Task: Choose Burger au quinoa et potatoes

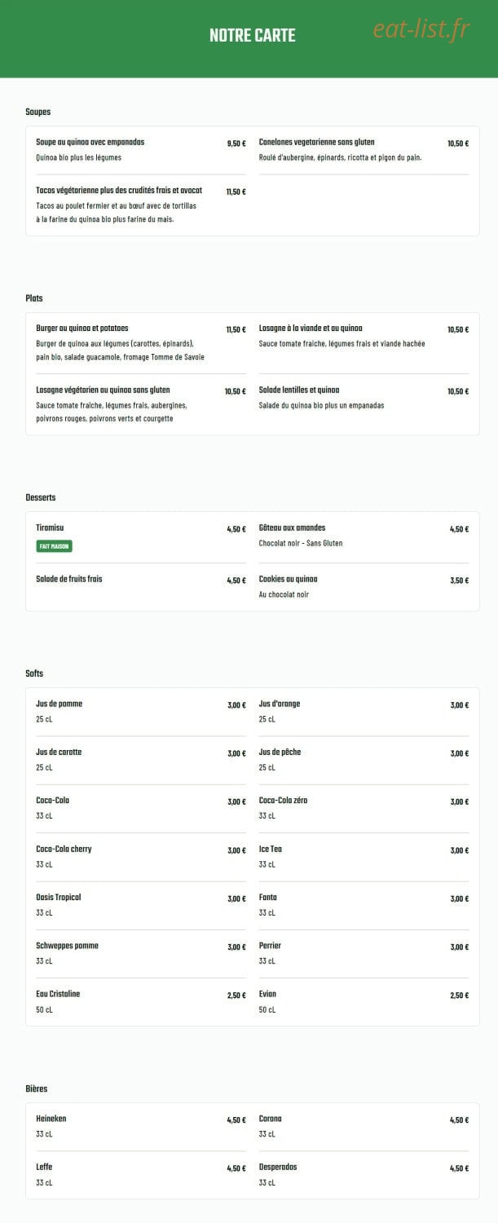Action: pos(141,342)
